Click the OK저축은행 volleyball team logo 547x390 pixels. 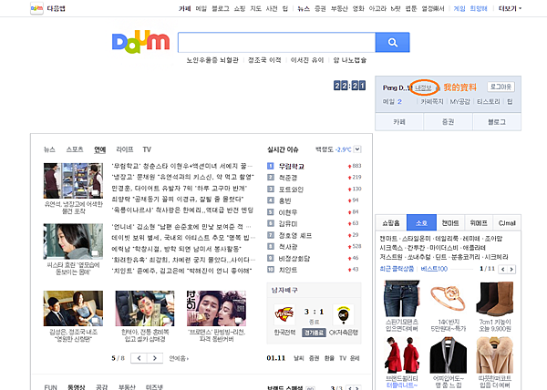344,314
